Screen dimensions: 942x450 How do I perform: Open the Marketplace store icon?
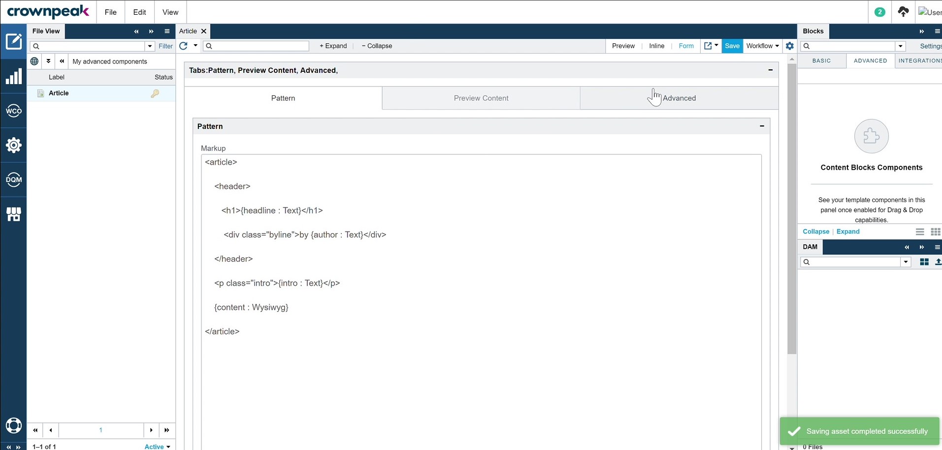[14, 214]
